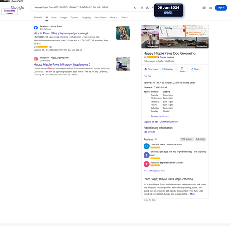Open the See outside street view thumbnail

coord(184,43)
